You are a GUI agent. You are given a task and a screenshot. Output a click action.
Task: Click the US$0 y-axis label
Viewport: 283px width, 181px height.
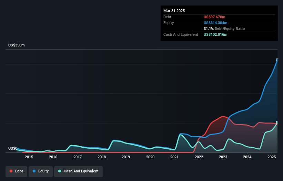(13, 148)
